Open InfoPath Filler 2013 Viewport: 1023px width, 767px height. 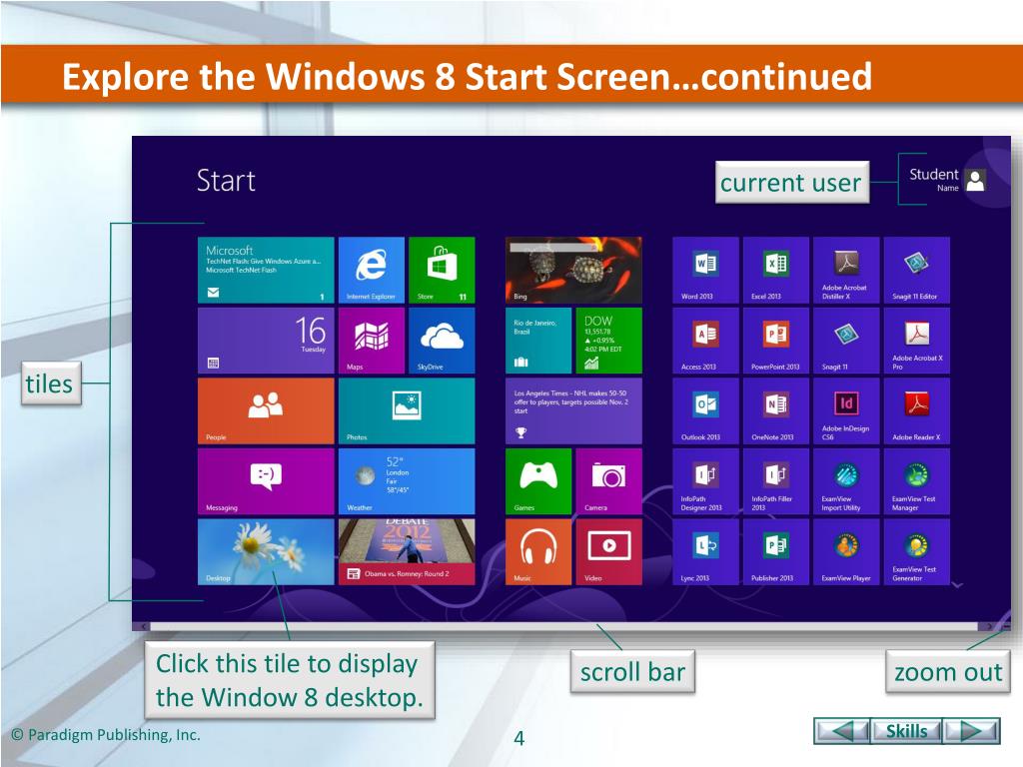tap(776, 481)
